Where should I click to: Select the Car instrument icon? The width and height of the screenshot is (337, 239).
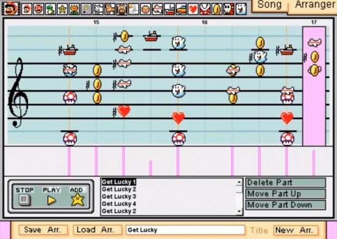point(181,9)
